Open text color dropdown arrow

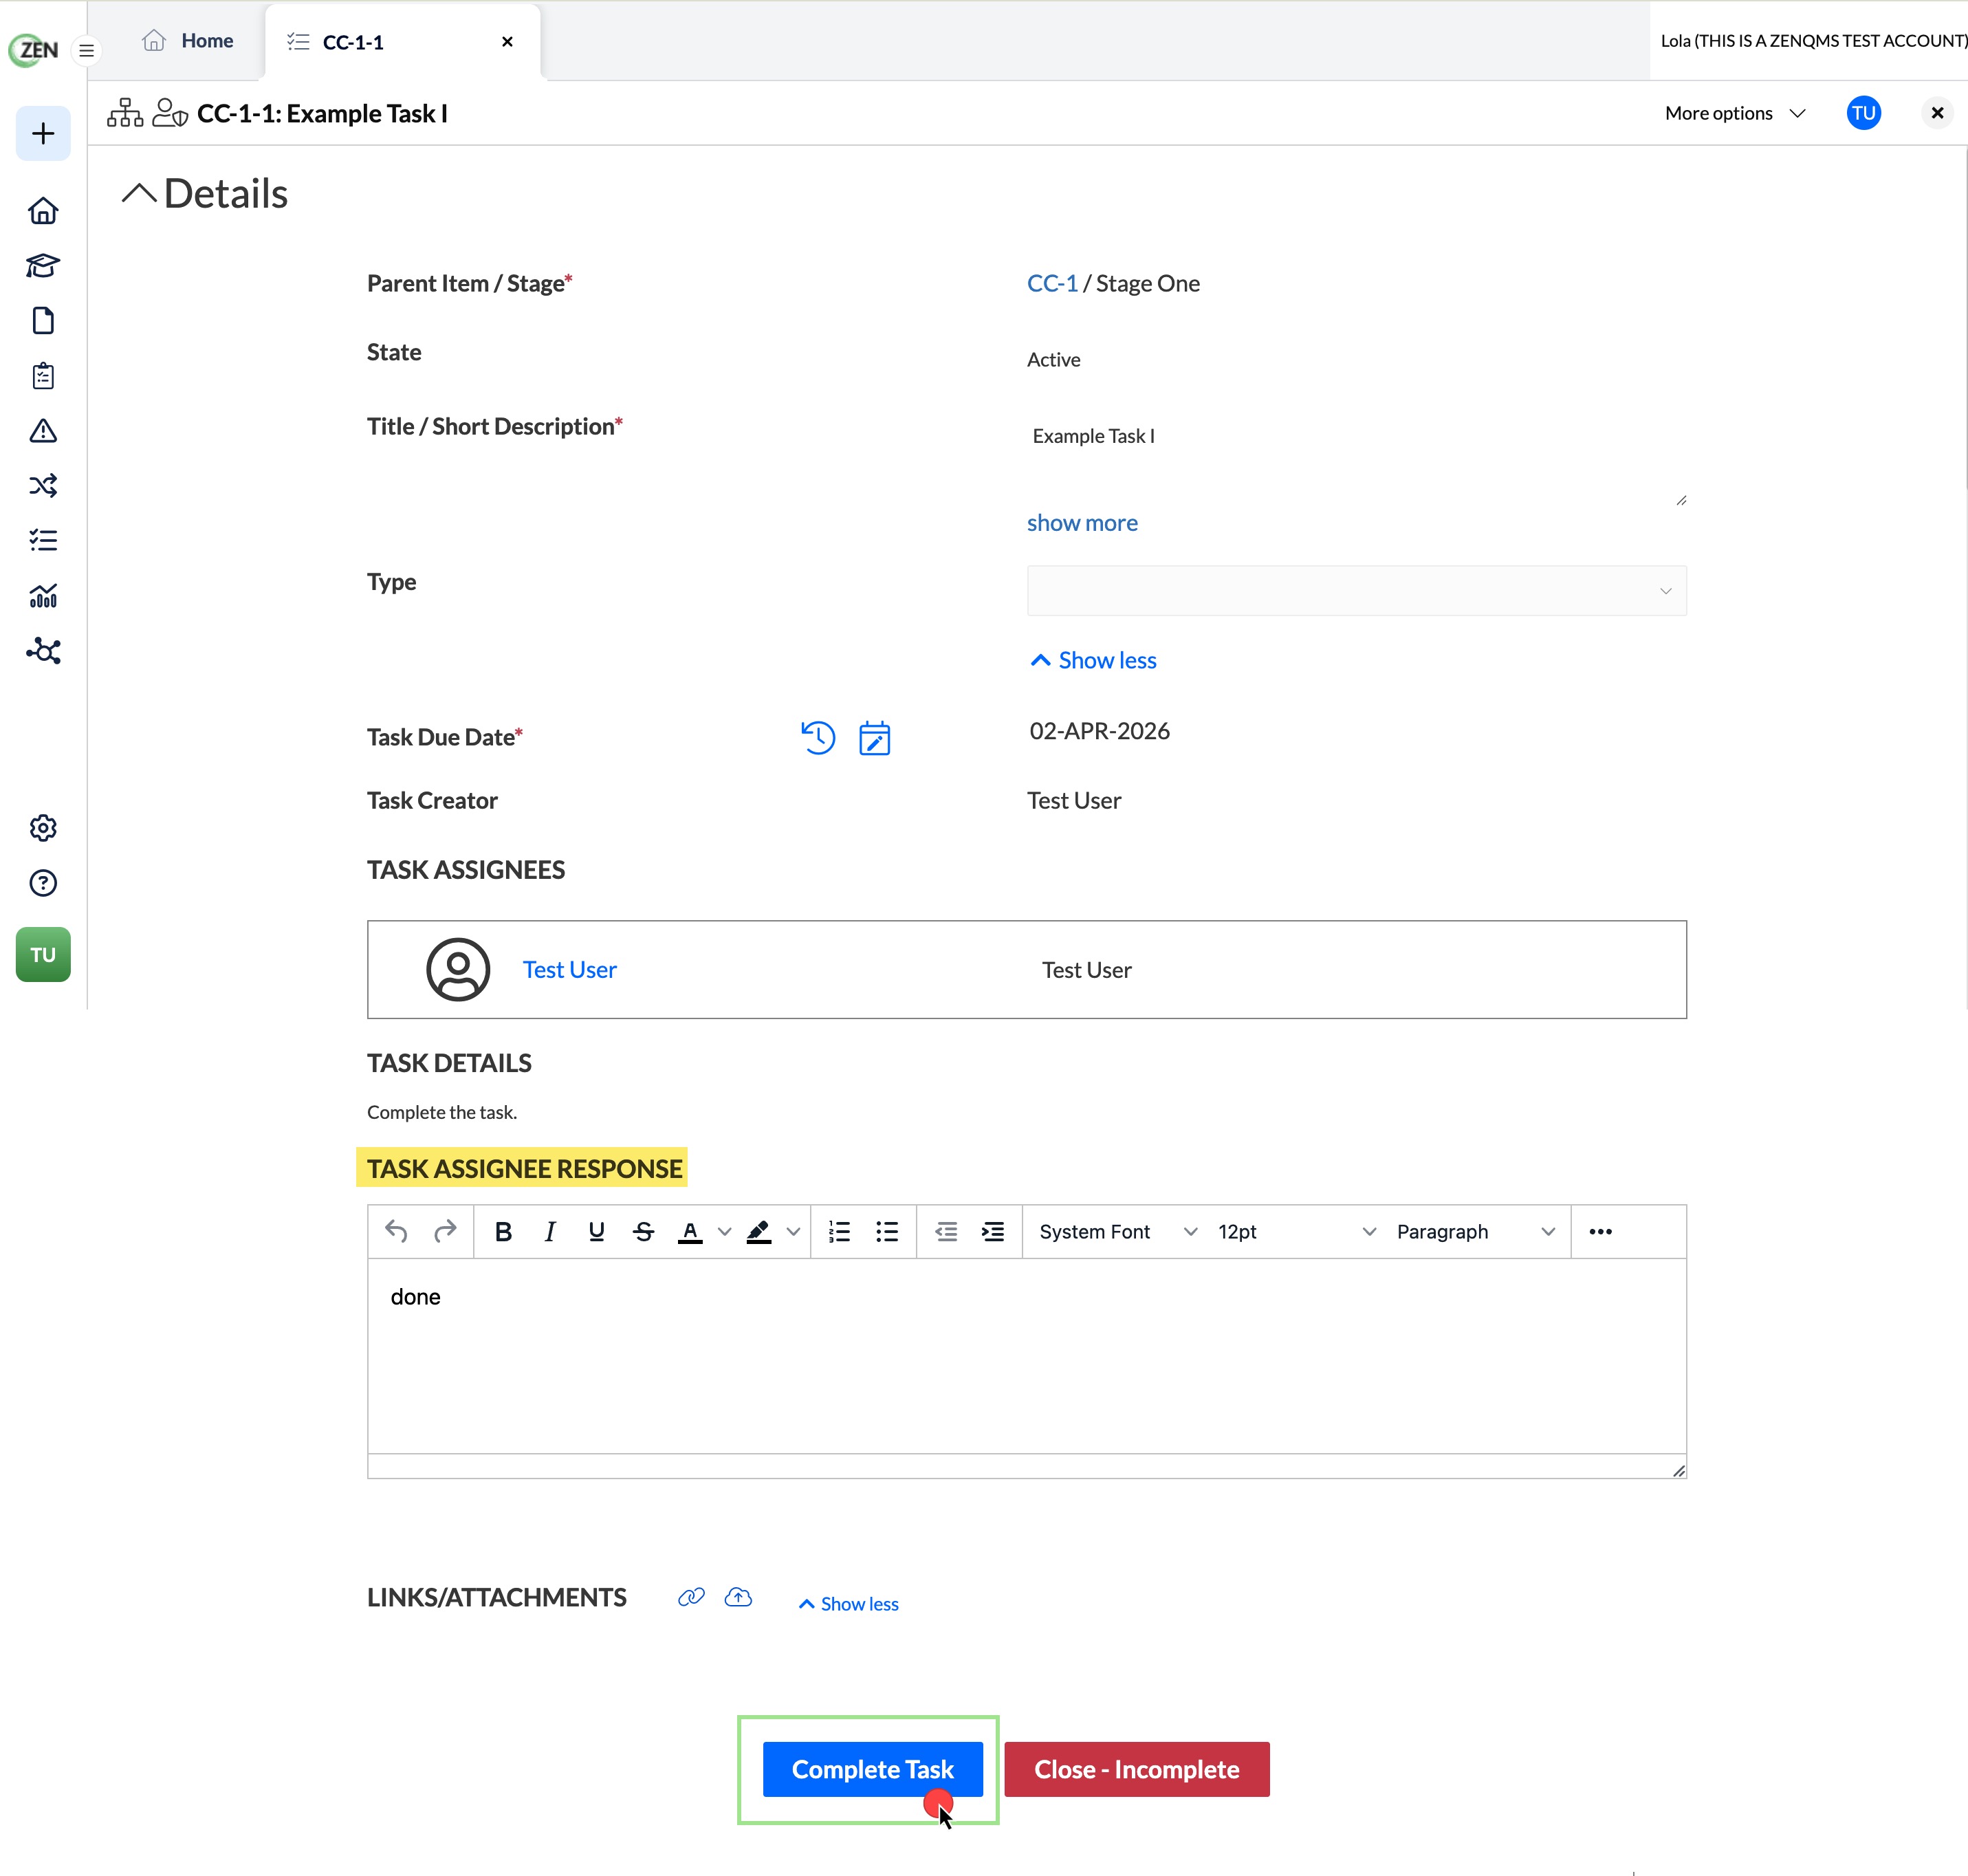tap(725, 1232)
